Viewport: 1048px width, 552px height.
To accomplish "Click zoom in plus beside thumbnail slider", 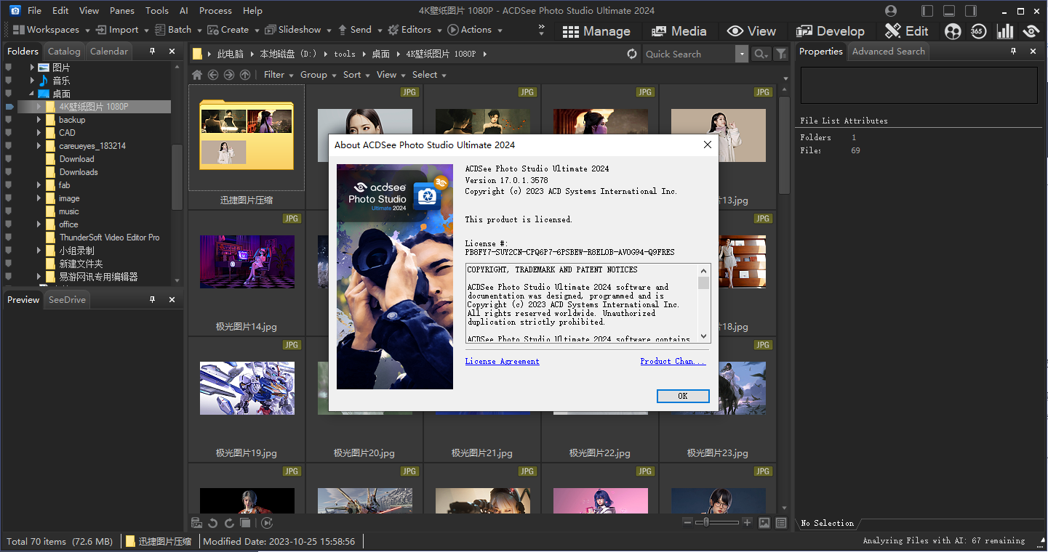I will tap(747, 523).
